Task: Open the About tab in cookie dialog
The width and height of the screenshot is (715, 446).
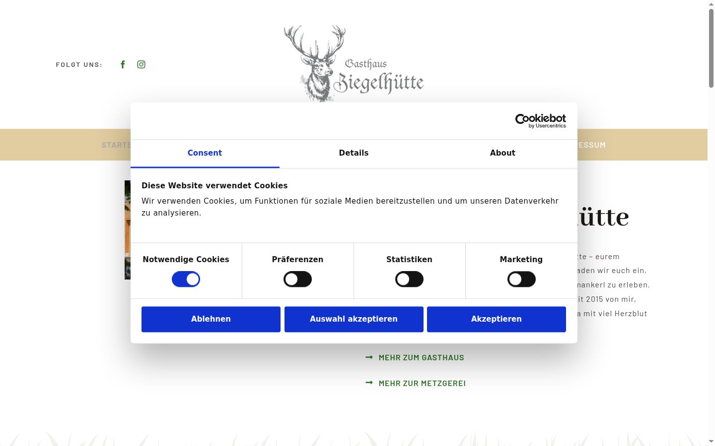Action: [x=502, y=153]
